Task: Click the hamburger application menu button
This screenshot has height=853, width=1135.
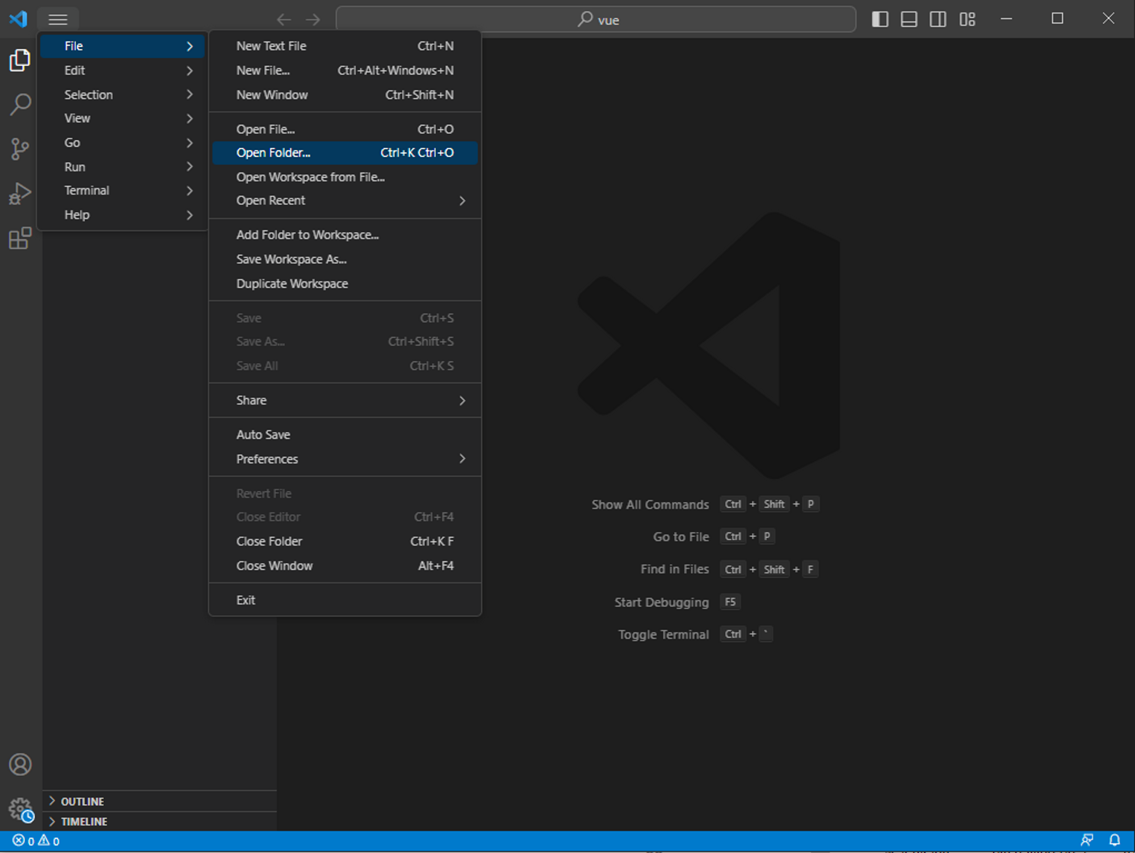Action: pyautogui.click(x=58, y=19)
